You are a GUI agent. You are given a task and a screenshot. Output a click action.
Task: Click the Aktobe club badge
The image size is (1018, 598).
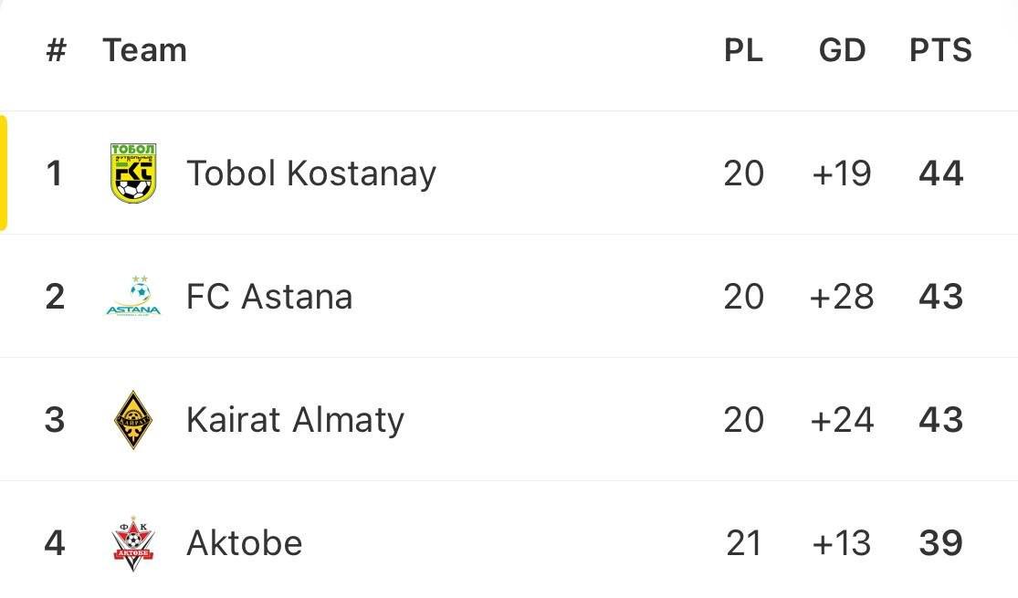point(133,543)
